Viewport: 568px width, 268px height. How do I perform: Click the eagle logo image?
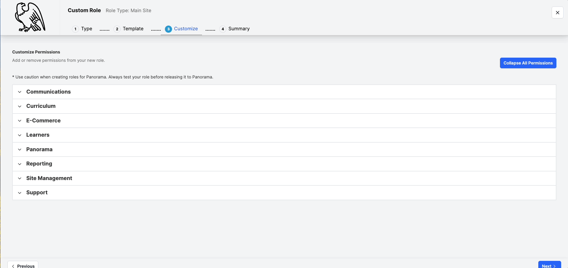pos(30,17)
